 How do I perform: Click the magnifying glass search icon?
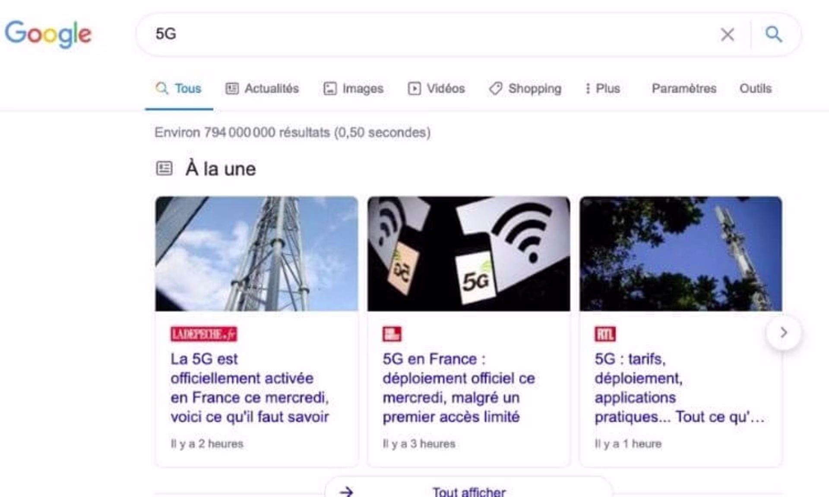(773, 34)
